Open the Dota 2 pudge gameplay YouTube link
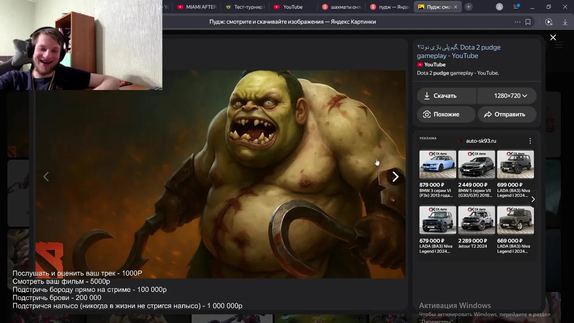 tap(459, 51)
